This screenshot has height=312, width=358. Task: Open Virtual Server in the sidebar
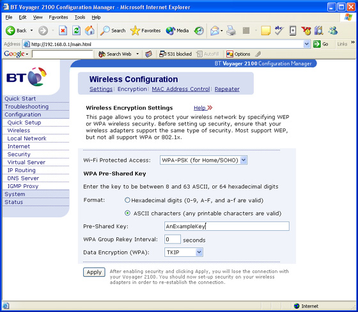tap(26, 162)
